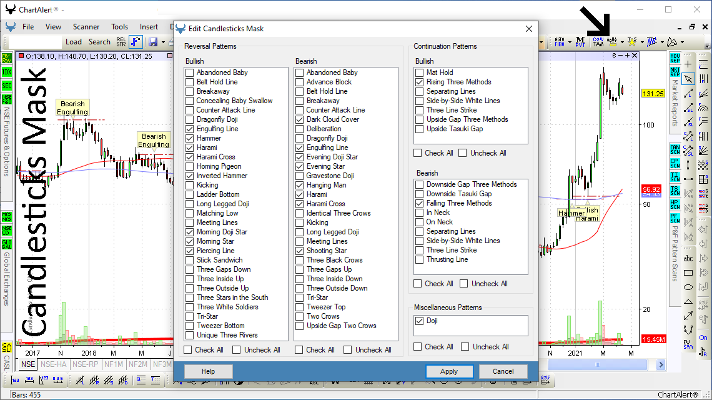Switch to the NSE-RP chart tab
This screenshot has width=712, height=400.
coord(86,364)
